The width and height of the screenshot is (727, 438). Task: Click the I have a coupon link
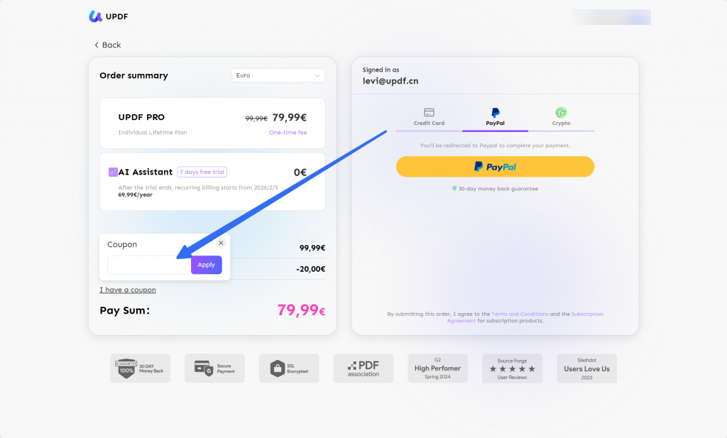(x=128, y=290)
